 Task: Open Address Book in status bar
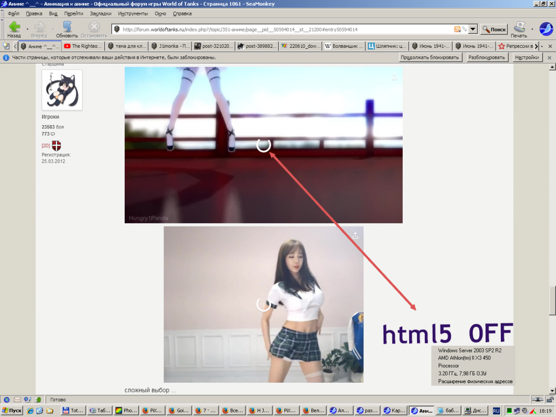click(x=38, y=399)
